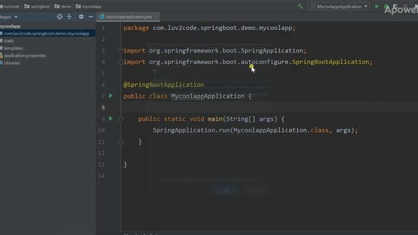
Task: Select the com.luv2code.springboot.demo.mycoolapp package
Action: 46,33
